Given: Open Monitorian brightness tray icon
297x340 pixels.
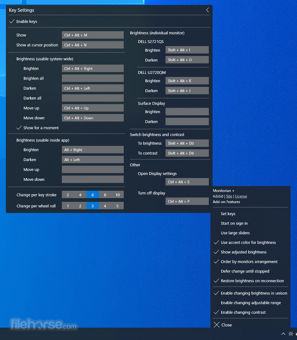Looking at the screenshot, I should point(291,334).
